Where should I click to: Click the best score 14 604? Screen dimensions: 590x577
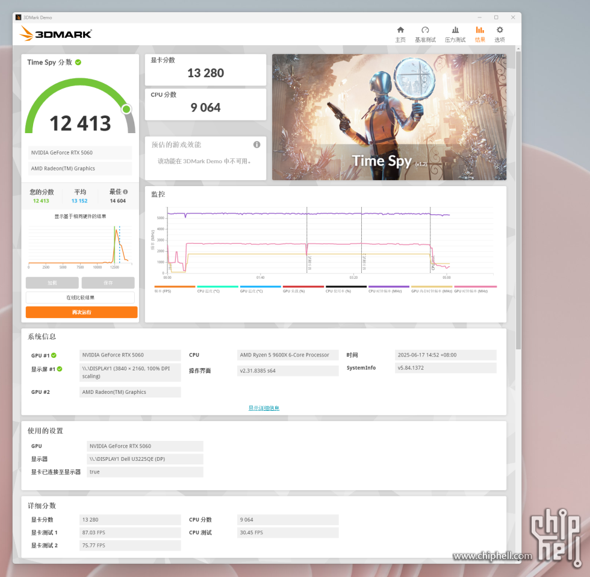(x=118, y=201)
